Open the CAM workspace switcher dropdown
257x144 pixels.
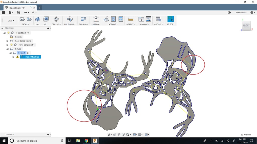click(10, 20)
